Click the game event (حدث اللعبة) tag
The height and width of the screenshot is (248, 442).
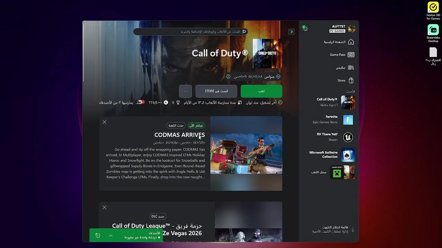pos(176,125)
